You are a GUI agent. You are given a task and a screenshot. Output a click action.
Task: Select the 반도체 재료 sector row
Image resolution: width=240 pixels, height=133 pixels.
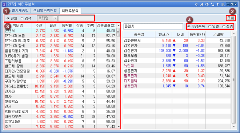(60, 76)
